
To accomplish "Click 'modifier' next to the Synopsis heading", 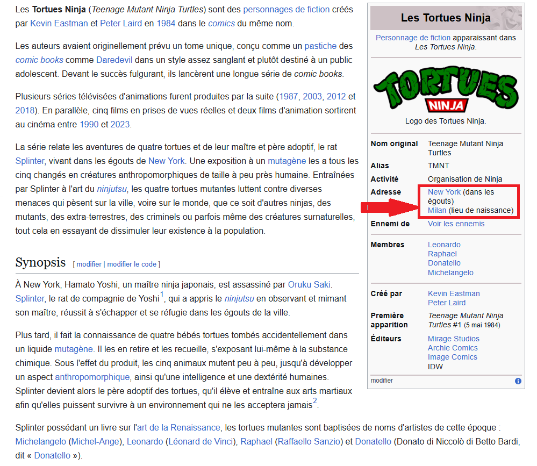I will [x=89, y=264].
